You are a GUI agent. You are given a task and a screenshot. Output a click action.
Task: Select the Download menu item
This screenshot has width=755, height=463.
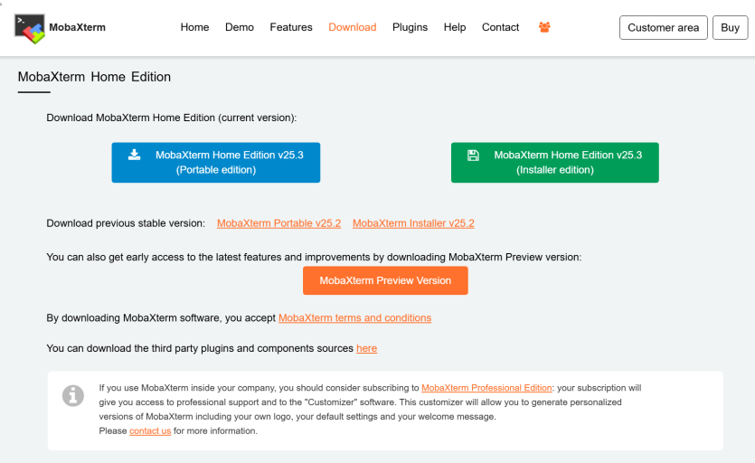point(353,27)
